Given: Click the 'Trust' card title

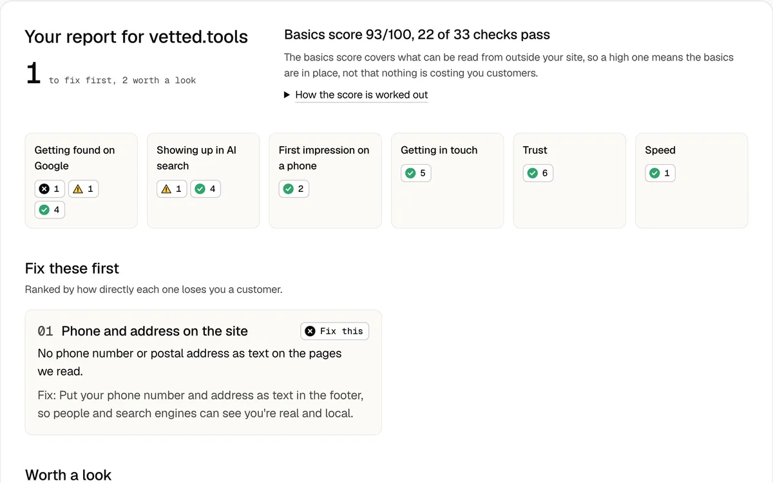Looking at the screenshot, I should (535, 150).
